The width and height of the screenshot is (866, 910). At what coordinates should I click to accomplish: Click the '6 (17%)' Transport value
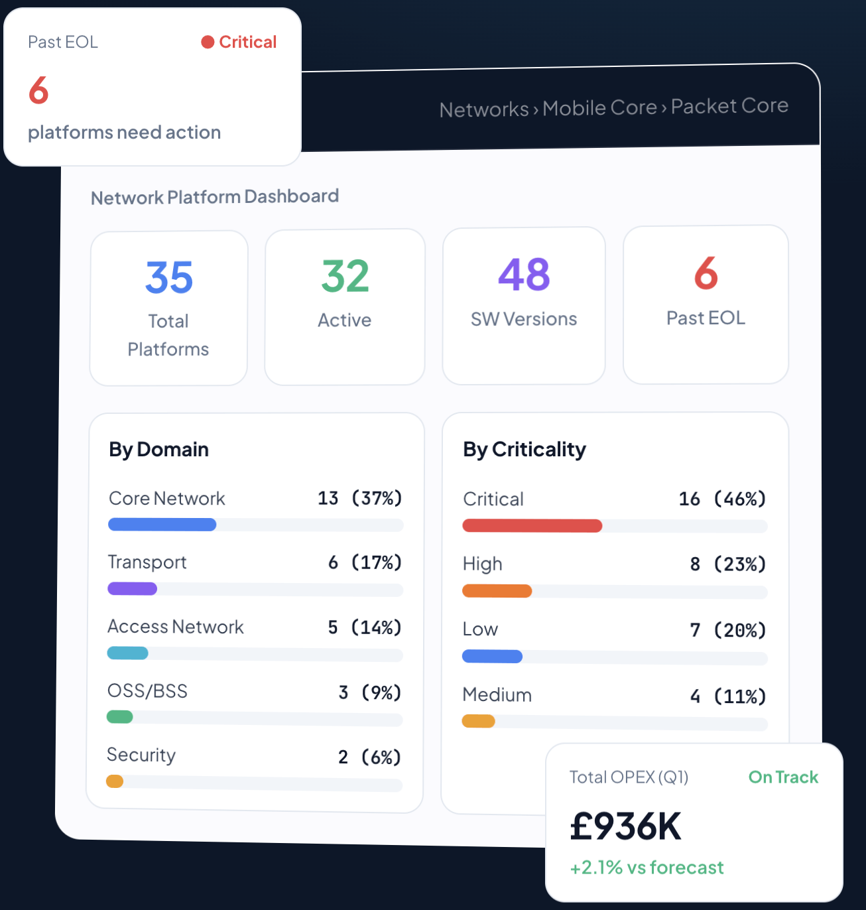point(365,562)
